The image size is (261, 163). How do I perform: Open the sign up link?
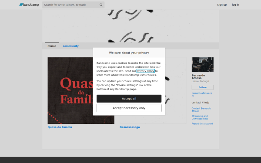point(222,5)
